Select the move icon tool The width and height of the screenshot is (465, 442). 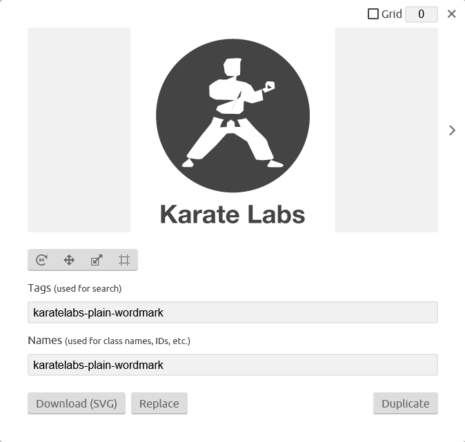[x=69, y=260]
